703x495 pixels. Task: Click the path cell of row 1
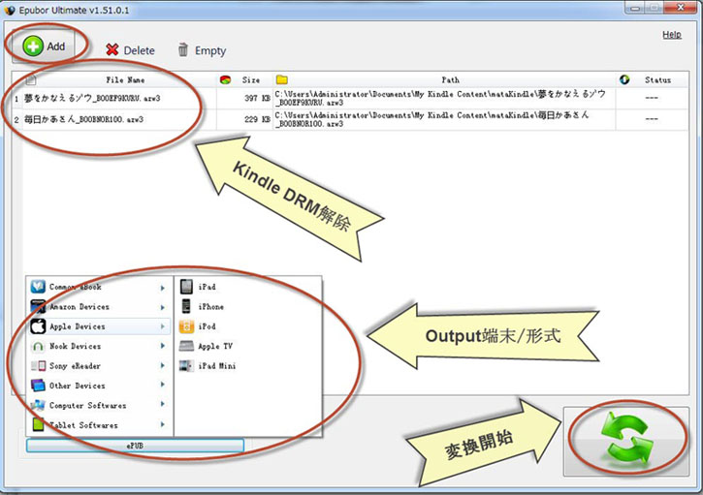tap(444, 98)
